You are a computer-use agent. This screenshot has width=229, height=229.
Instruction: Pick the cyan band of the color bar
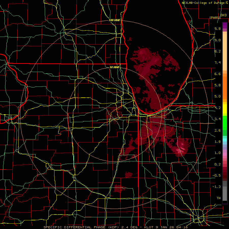[x=225, y=140]
